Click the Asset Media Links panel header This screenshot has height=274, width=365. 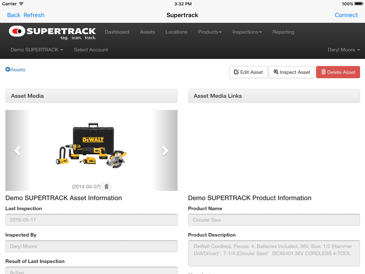274,96
